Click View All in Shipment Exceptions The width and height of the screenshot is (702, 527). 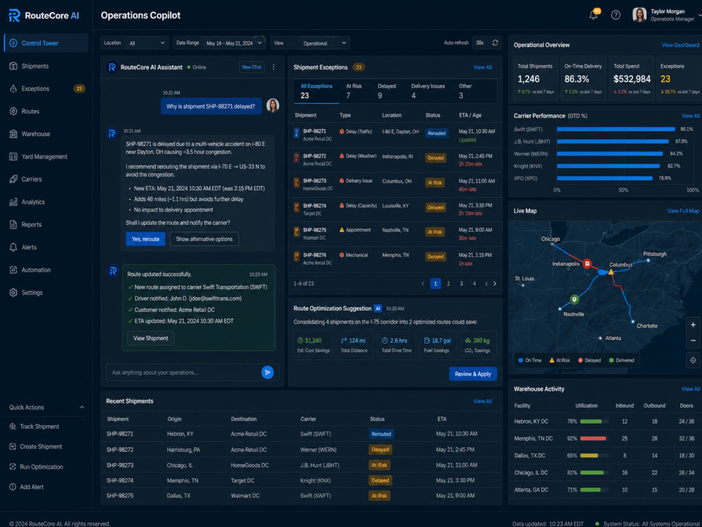pos(483,67)
